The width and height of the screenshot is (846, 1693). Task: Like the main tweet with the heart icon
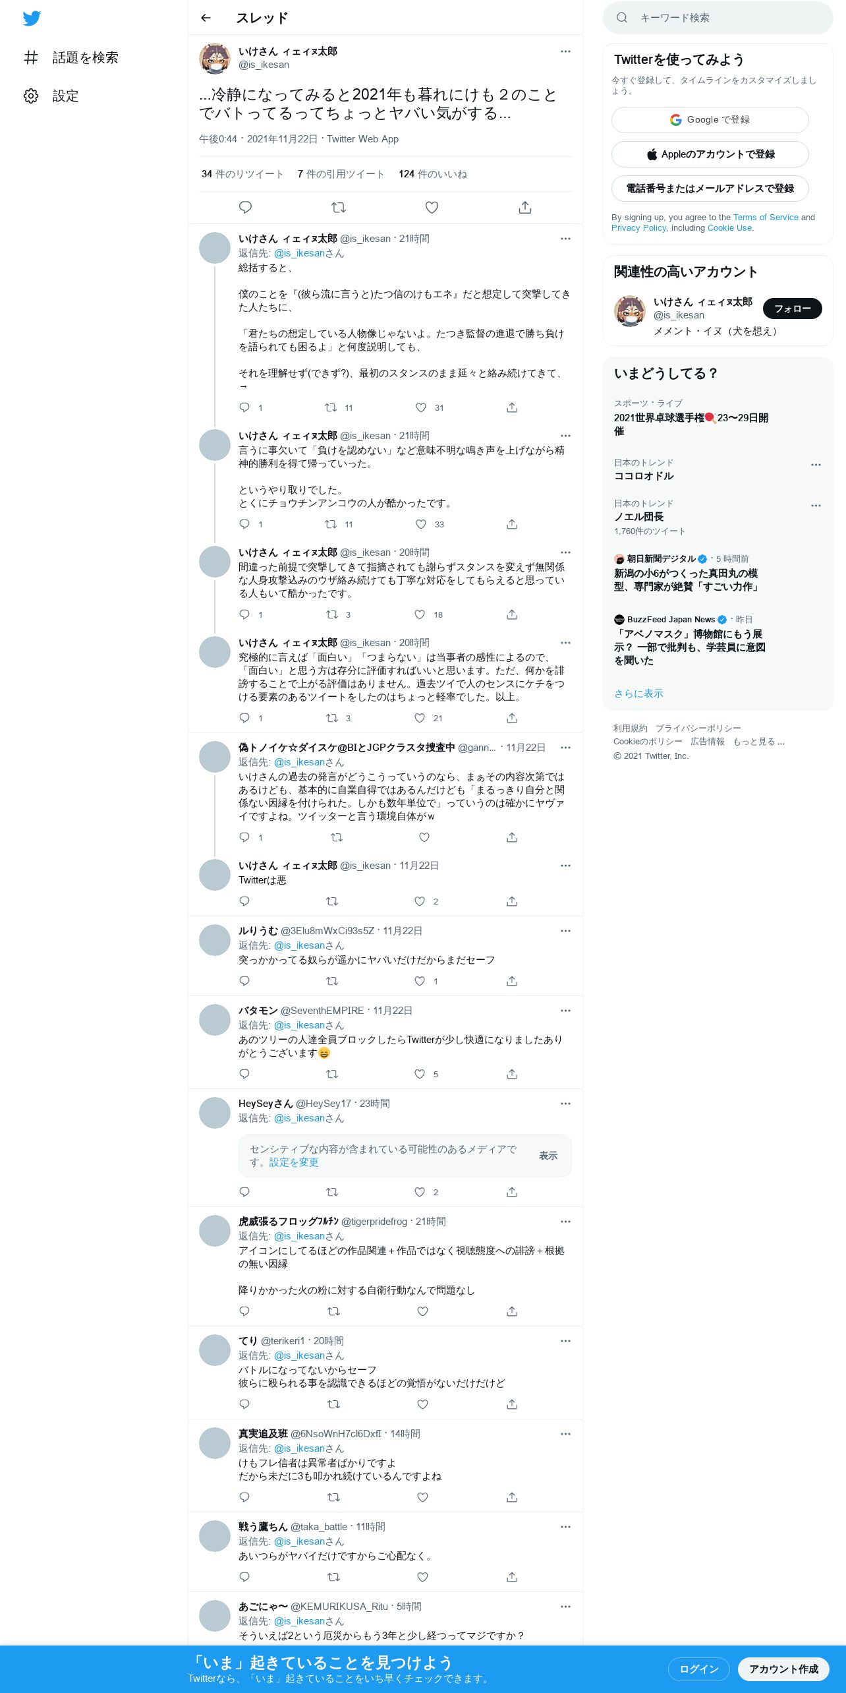click(x=432, y=208)
